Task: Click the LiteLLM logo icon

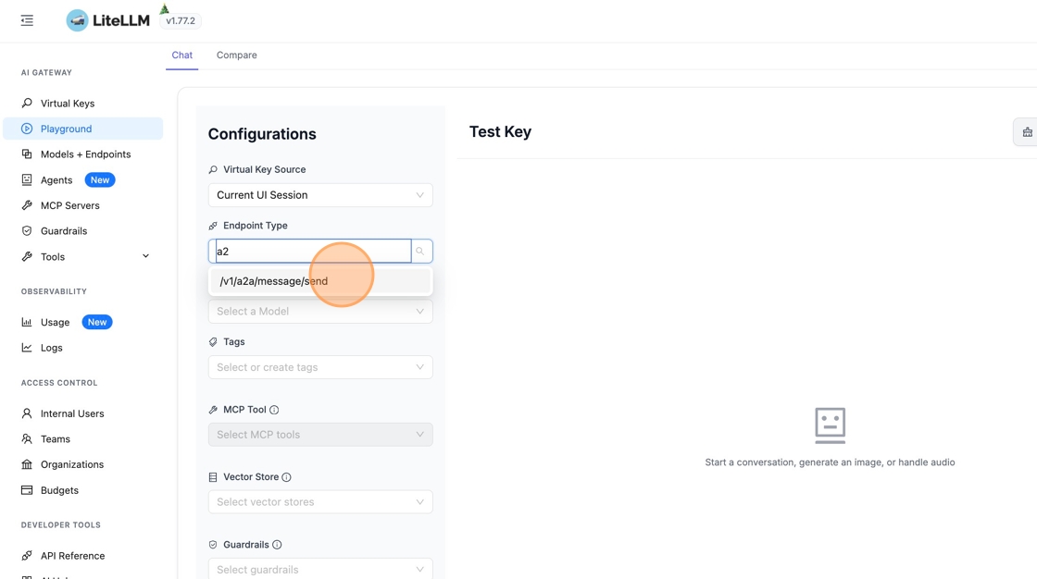Action: [x=77, y=20]
